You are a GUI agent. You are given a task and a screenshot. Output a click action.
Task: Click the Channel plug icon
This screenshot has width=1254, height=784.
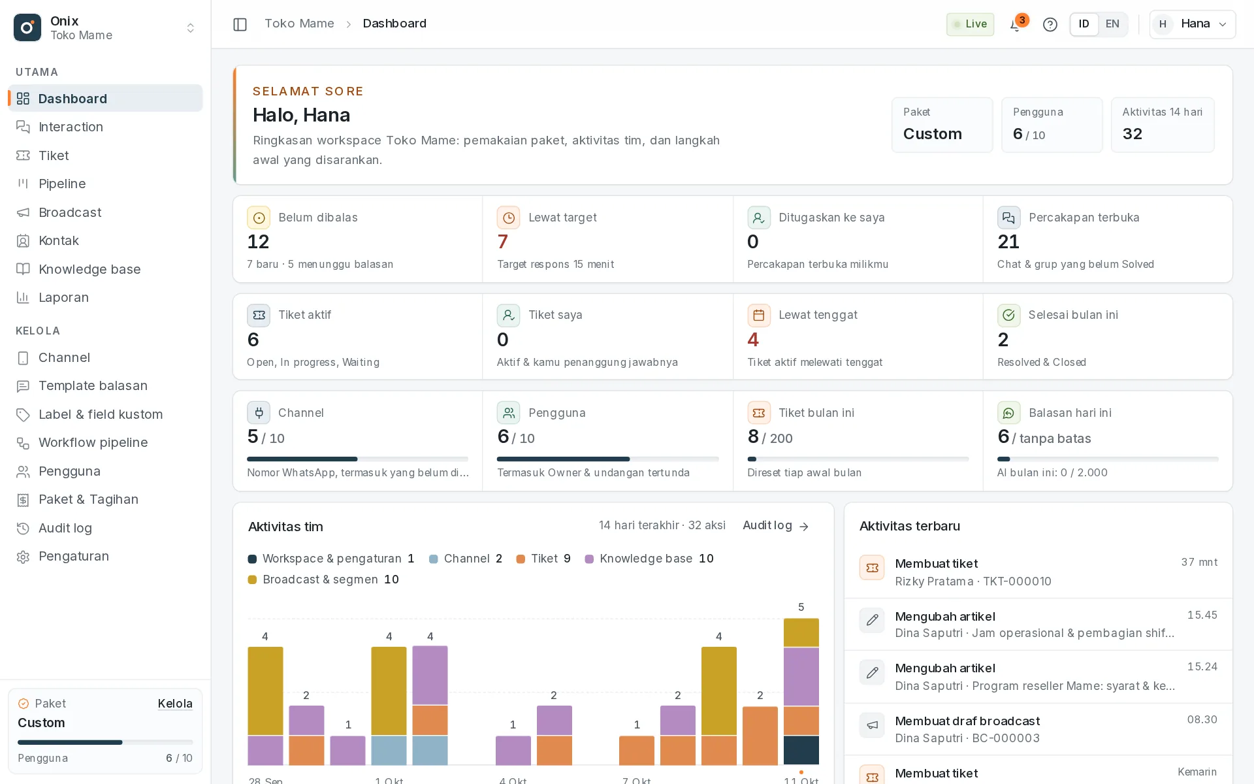pyautogui.click(x=259, y=413)
